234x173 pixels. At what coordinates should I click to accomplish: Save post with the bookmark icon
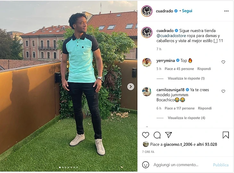pyautogui.click(x=226, y=135)
